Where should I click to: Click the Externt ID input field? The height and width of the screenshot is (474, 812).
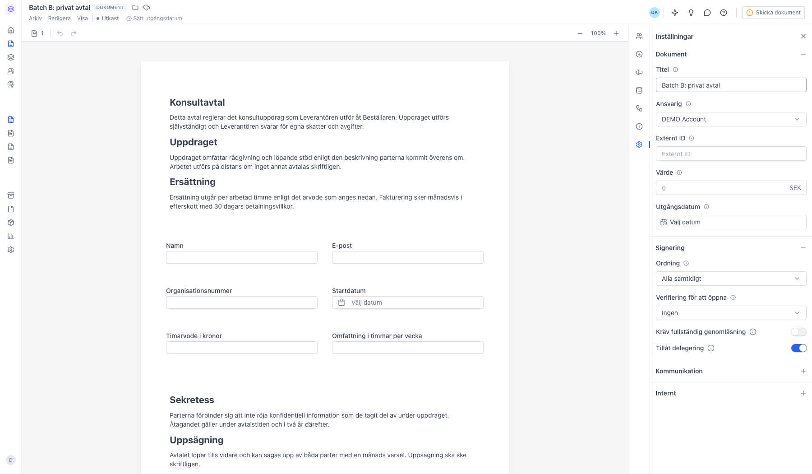tap(731, 153)
